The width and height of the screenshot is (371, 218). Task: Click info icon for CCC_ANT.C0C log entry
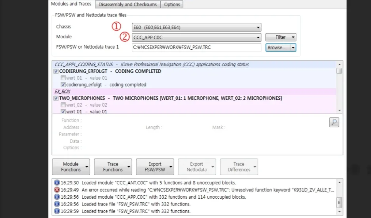click(57, 183)
